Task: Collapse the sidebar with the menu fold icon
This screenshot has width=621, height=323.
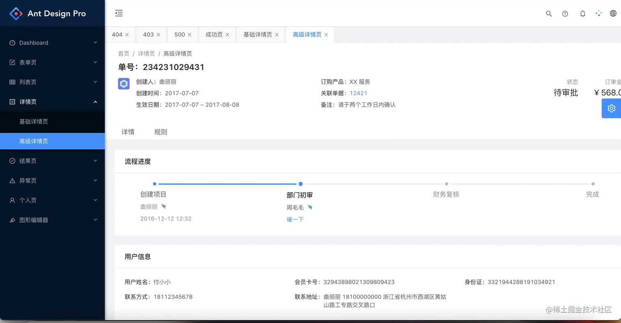Action: pyautogui.click(x=119, y=13)
